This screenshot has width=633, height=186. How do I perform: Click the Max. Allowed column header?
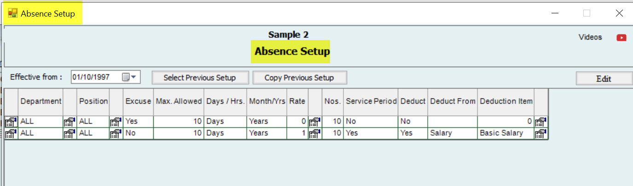(x=179, y=101)
